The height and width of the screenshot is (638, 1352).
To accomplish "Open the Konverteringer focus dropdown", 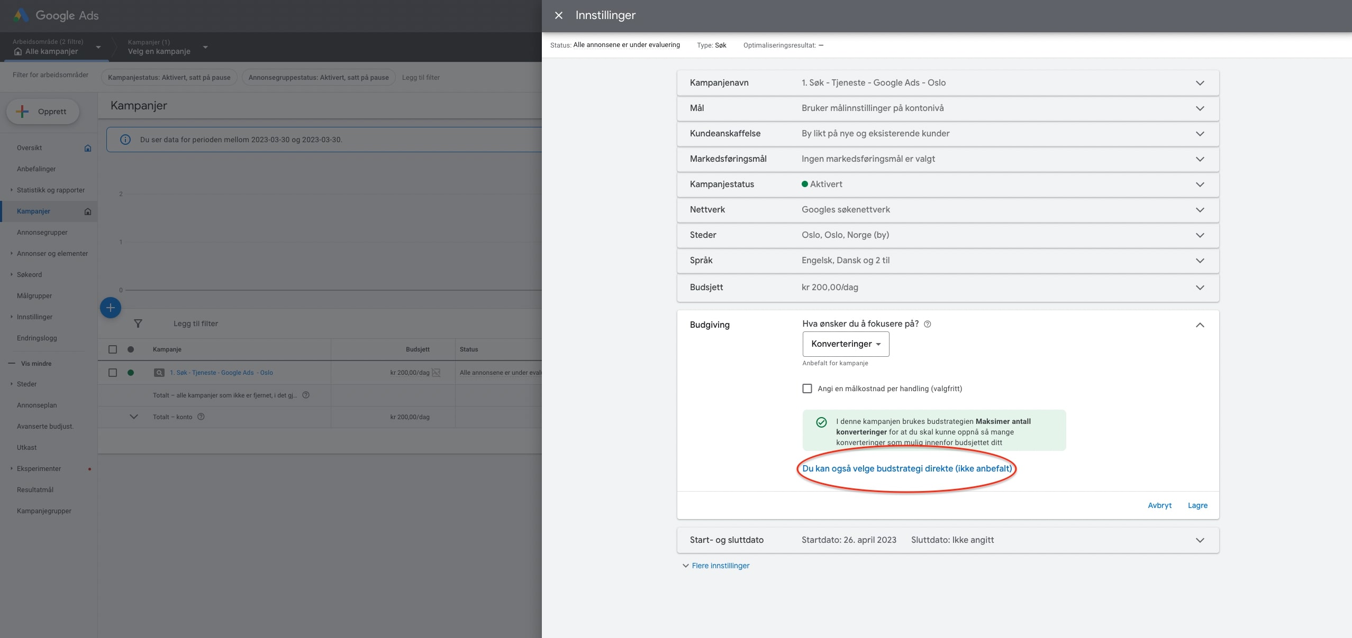I will pyautogui.click(x=845, y=344).
